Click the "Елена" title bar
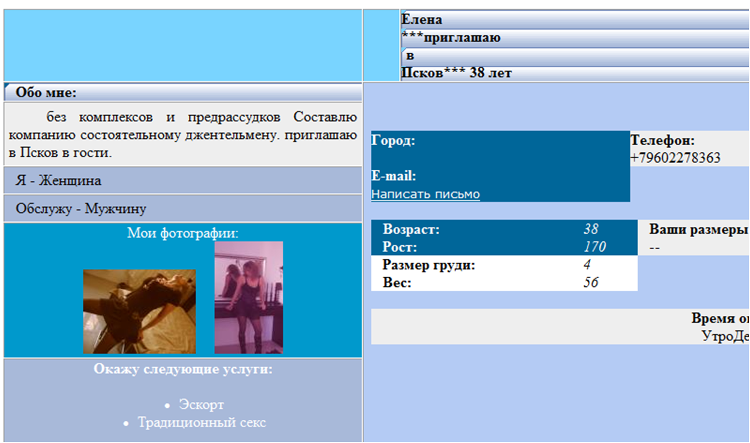 coord(422,20)
